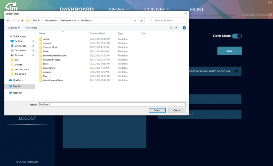Select the Recorded Videos folder
The height and width of the screenshot is (166, 273).
(52, 59)
